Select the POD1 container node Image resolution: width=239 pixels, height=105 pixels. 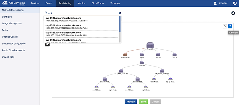[142, 63]
